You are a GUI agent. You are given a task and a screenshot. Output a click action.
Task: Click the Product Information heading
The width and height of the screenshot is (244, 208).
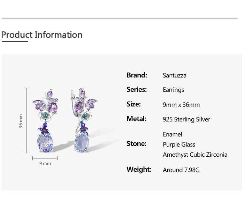[x=42, y=35]
